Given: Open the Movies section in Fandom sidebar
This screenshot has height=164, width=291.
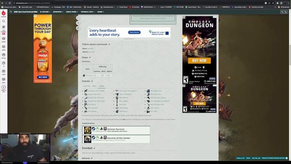Looking at the screenshot, I should coord(4,56).
